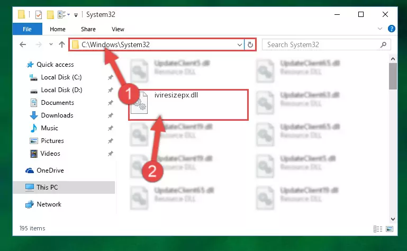Open the File ribbon tab
Image resolution: width=407 pixels, height=251 pixels.
[27, 29]
